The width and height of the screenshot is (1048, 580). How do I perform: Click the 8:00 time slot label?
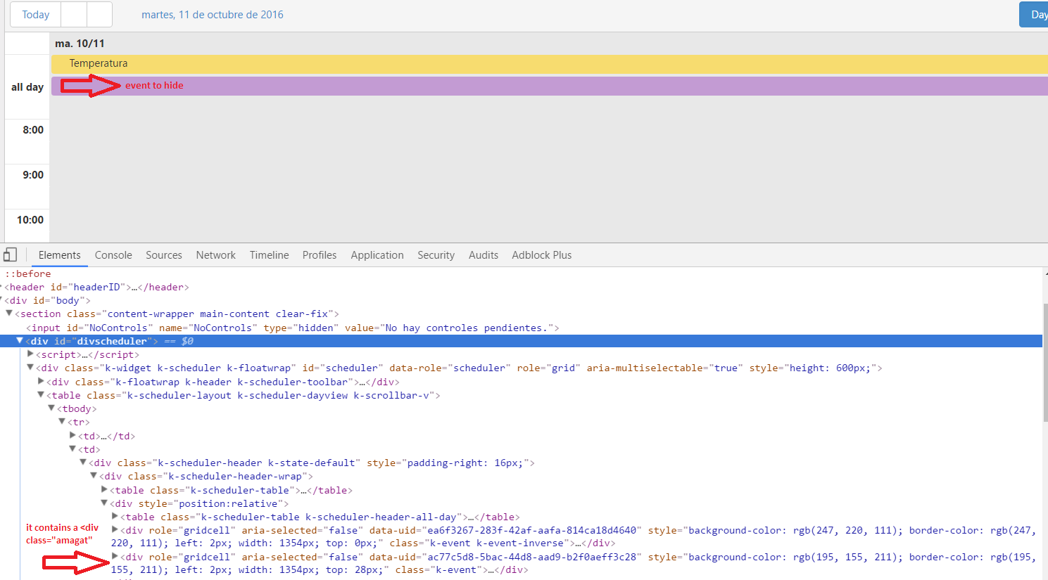pos(33,130)
